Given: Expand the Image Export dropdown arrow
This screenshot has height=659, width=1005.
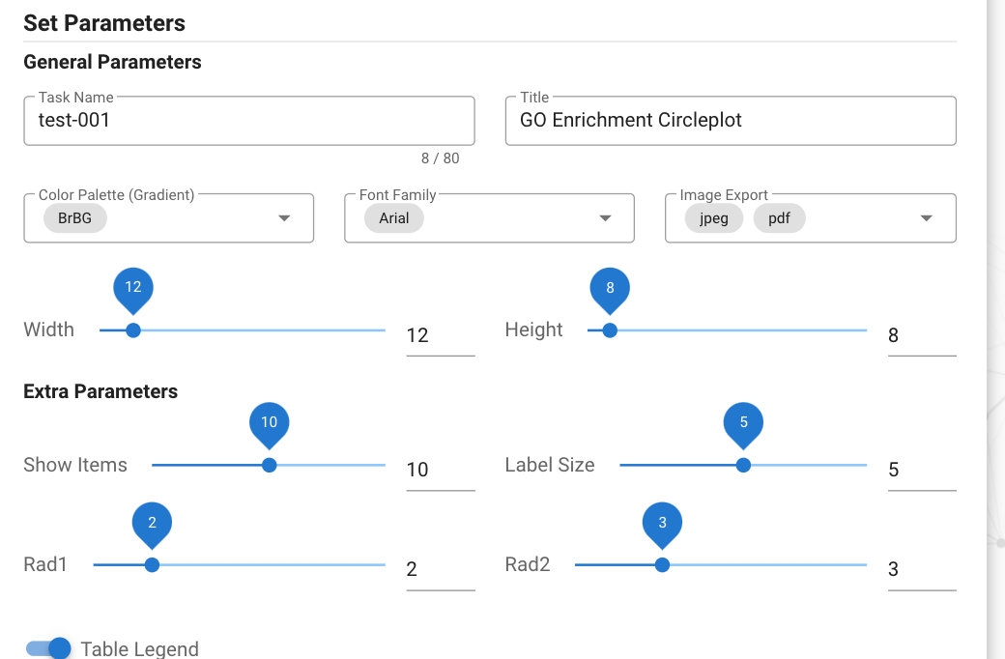Looking at the screenshot, I should [x=927, y=218].
